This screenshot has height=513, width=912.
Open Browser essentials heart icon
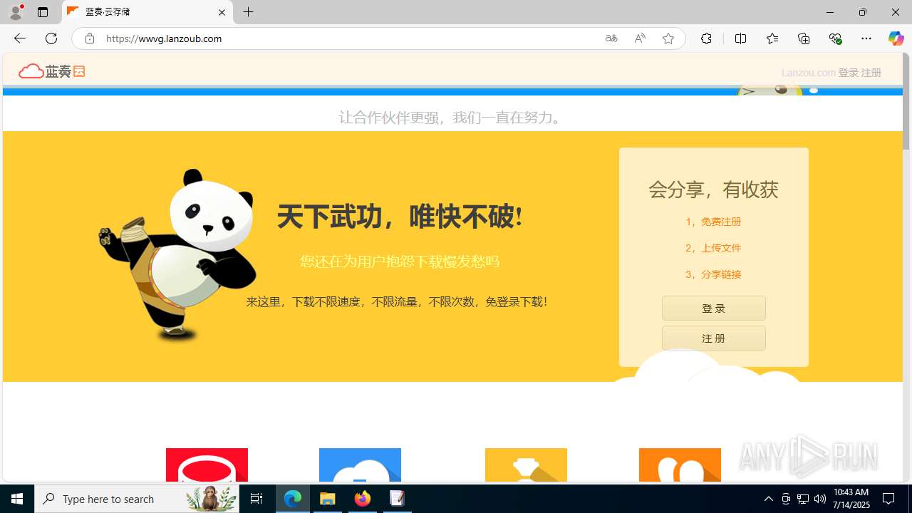[835, 38]
